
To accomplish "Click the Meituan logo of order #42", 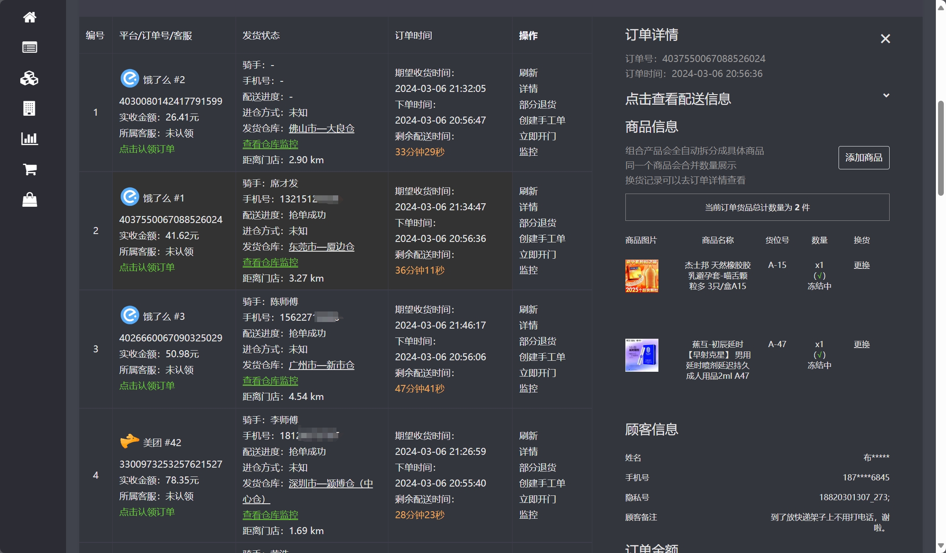I will click(x=130, y=441).
